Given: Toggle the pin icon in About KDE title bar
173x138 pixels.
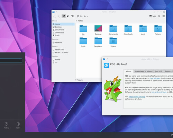Looking at the screenshot, I should 107,59.
